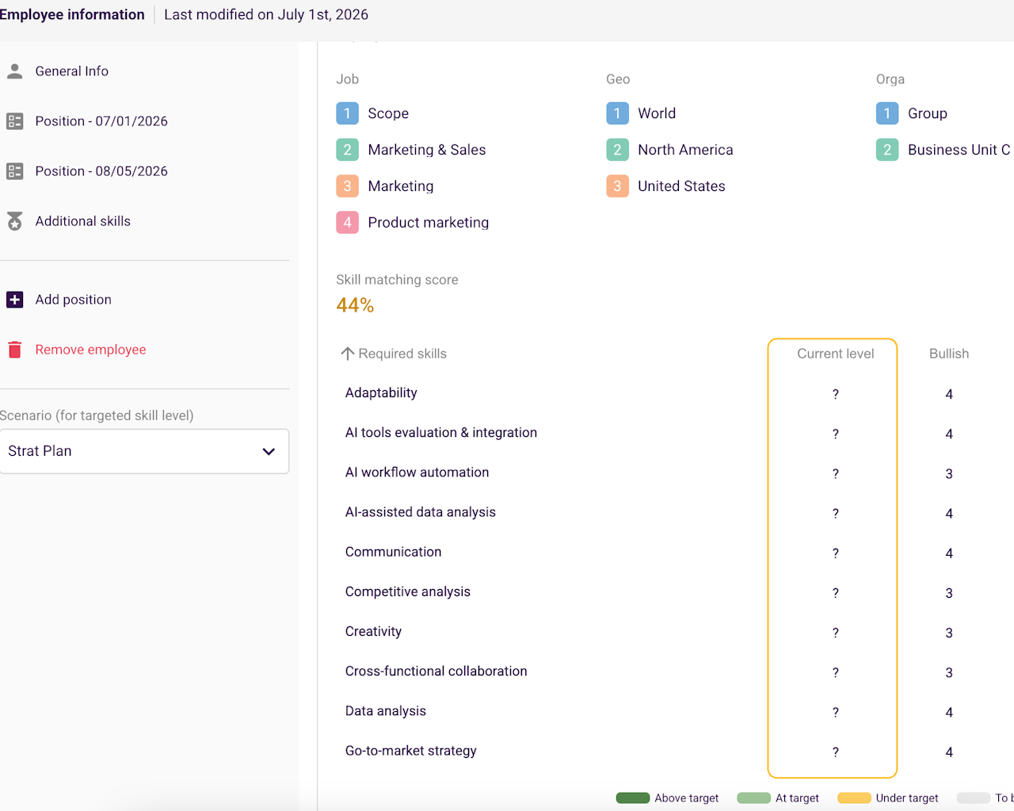The height and width of the screenshot is (811, 1014).
Task: Expand the scenario dropdown chevron
Action: tap(269, 451)
